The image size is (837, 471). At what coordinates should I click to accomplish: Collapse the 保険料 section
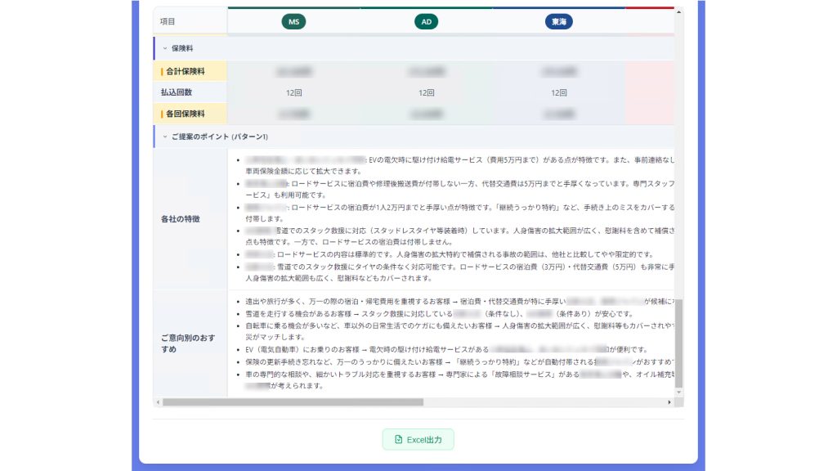(165, 48)
